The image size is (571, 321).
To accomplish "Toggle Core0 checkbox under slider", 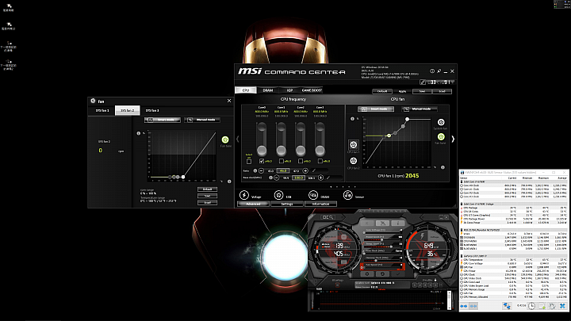I will point(262,161).
